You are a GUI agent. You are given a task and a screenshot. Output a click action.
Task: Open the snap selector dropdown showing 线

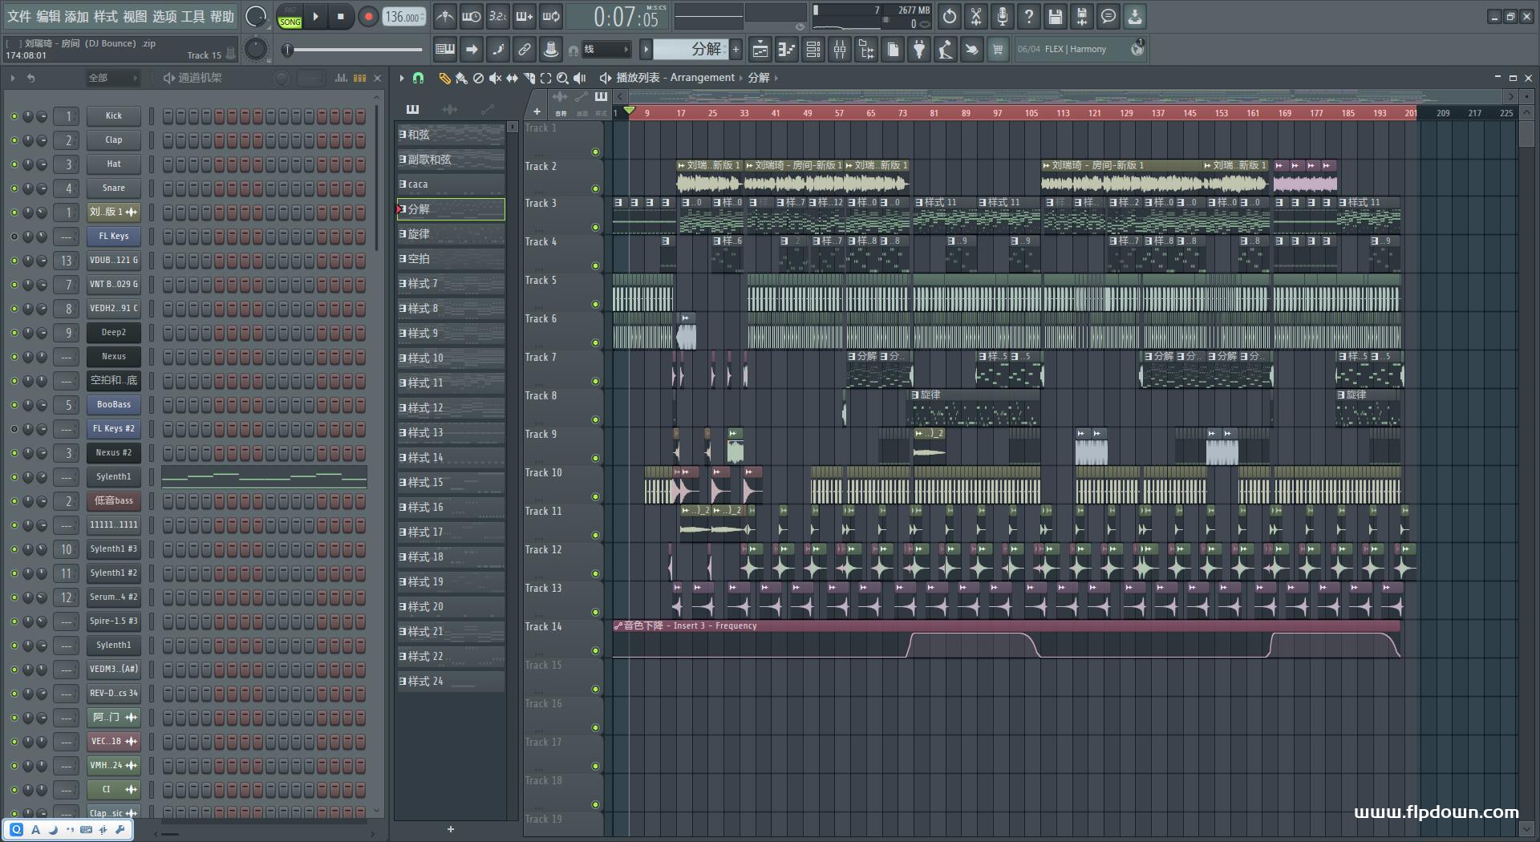point(606,50)
